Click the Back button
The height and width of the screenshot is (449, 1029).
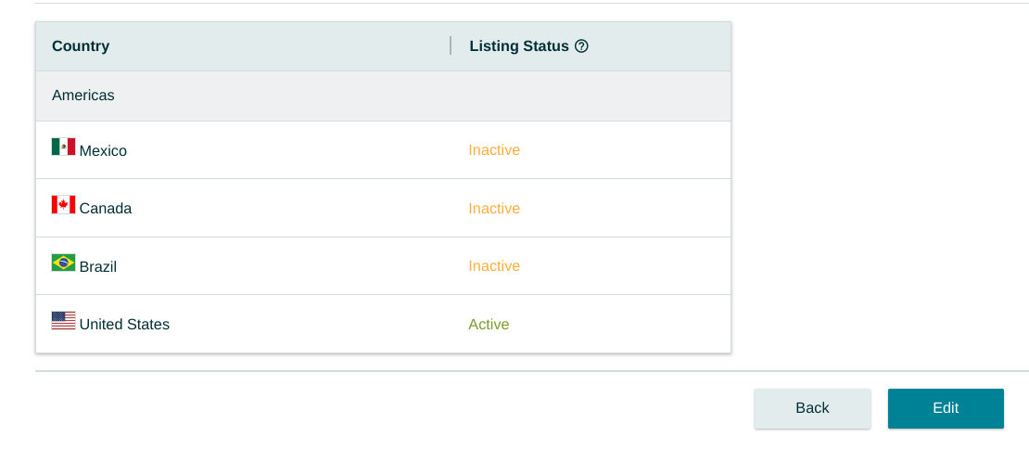tap(812, 408)
